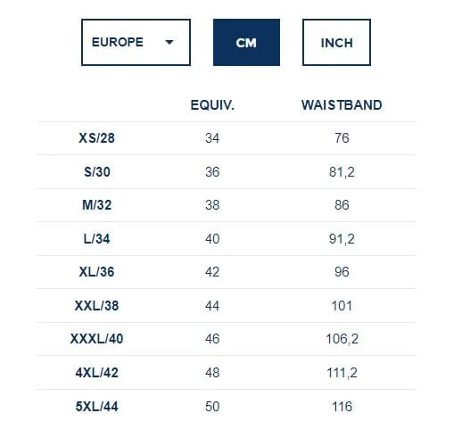Click waistband value 106,2

pyautogui.click(x=342, y=339)
